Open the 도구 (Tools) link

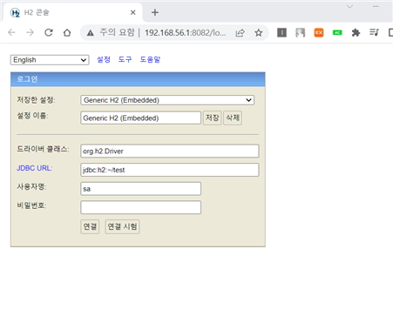point(125,59)
